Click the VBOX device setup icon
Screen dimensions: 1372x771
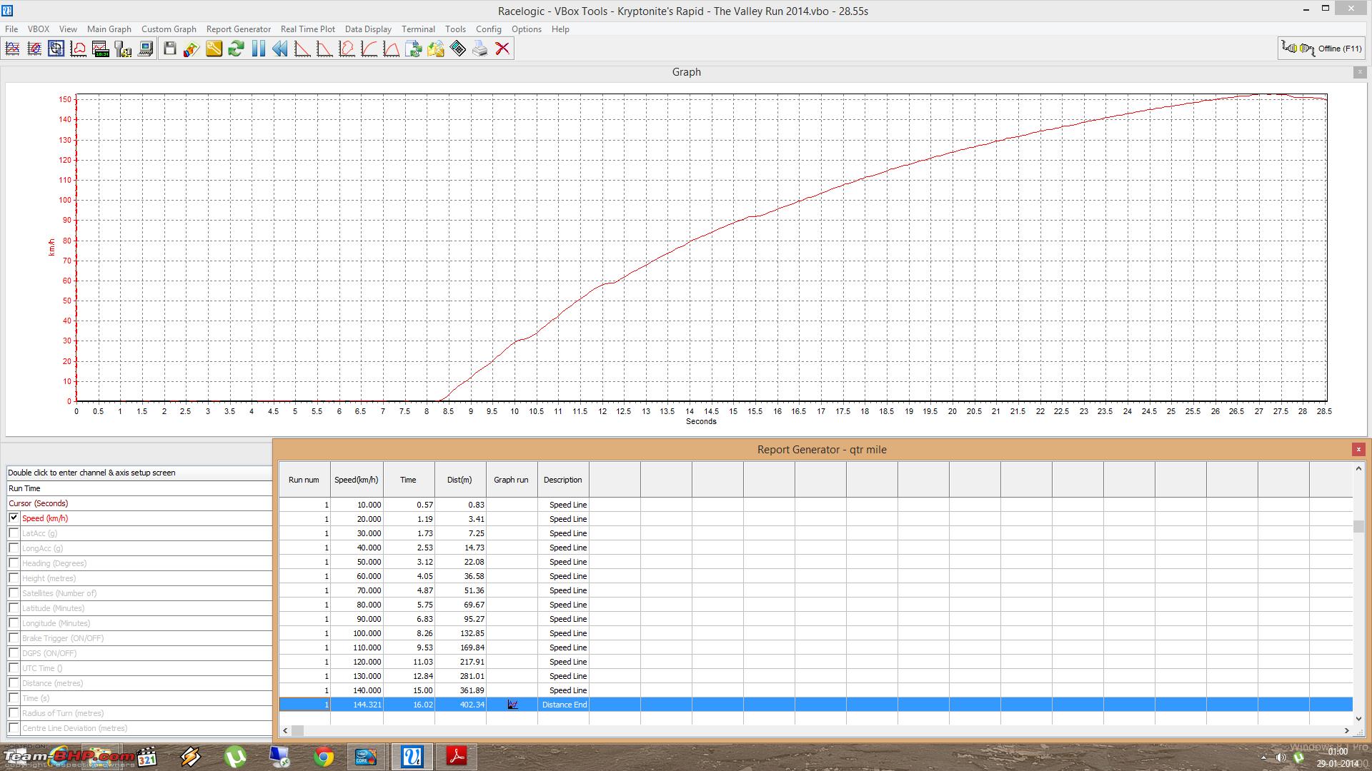123,49
